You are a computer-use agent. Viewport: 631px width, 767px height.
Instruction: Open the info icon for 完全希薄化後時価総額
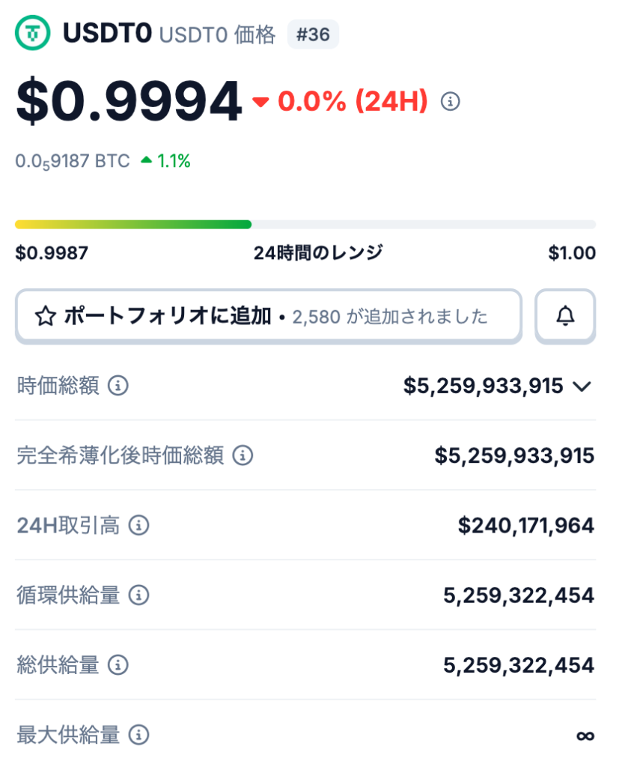[x=242, y=455]
